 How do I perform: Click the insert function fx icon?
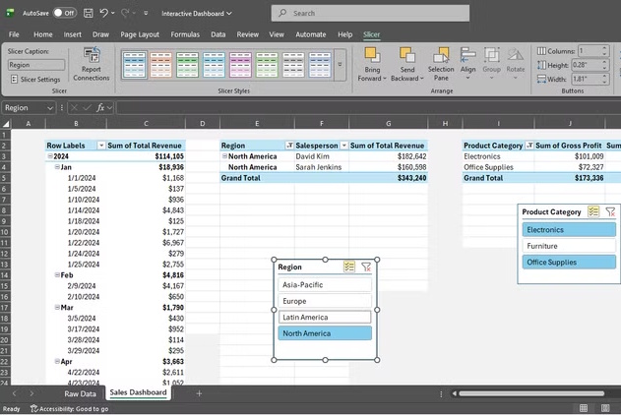coord(100,107)
